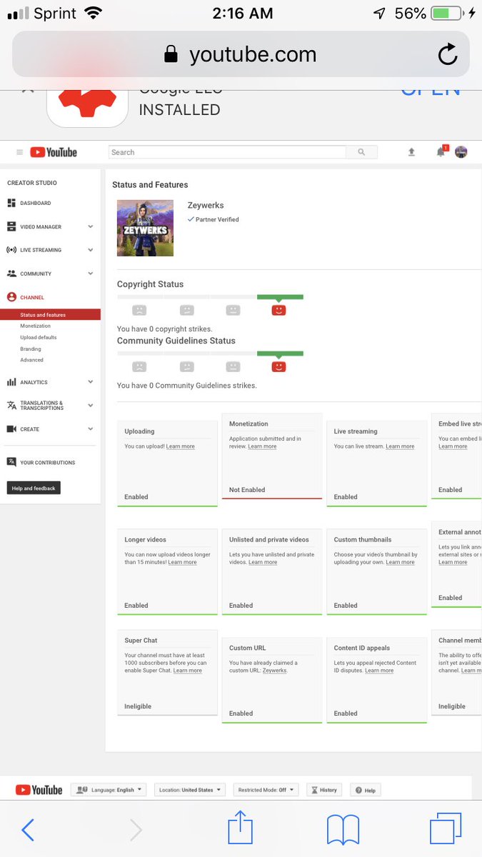Click Learn more under Longer videos

[x=182, y=562]
